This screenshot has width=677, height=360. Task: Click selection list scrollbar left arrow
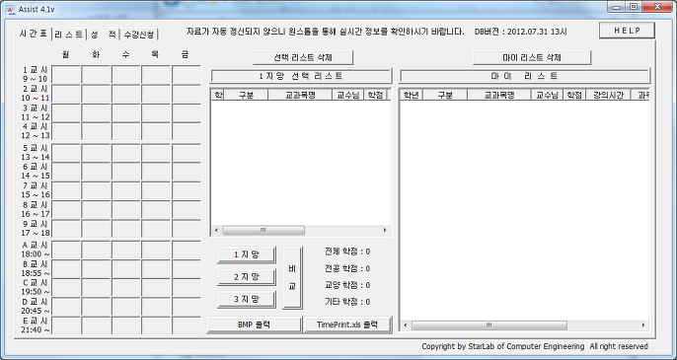216,231
